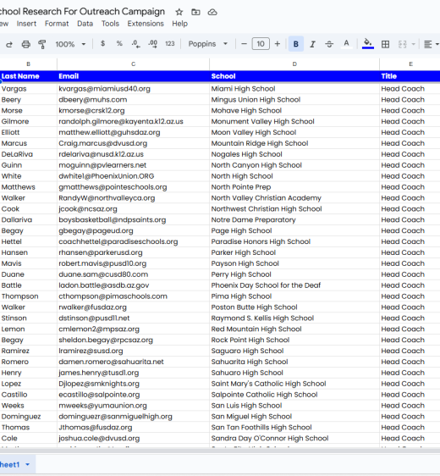Image resolution: width=440 pixels, height=476 pixels.
Task: Click the document title text
Action: tap(82, 12)
